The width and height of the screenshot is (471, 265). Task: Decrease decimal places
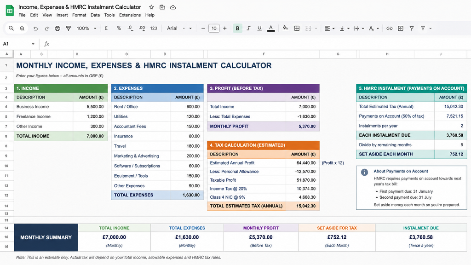tap(130, 28)
